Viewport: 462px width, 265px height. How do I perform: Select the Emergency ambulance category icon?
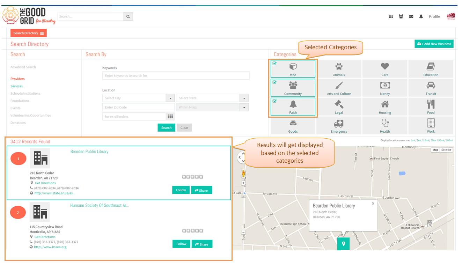point(339,123)
